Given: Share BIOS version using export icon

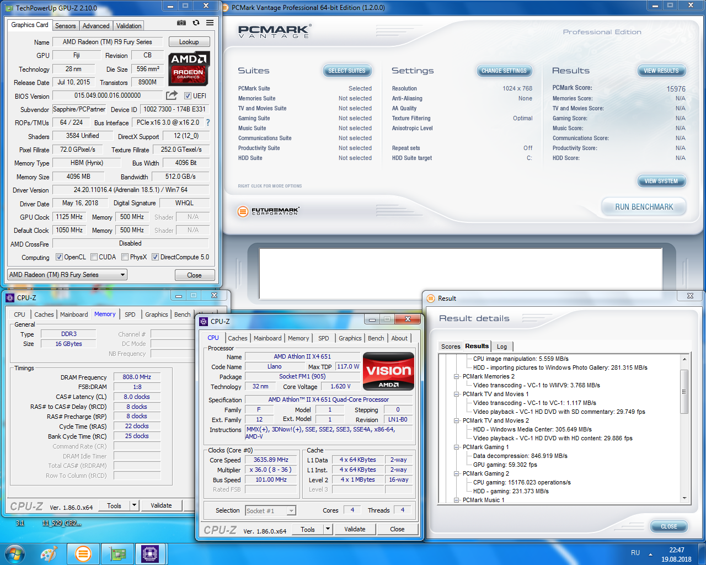Looking at the screenshot, I should coord(172,95).
